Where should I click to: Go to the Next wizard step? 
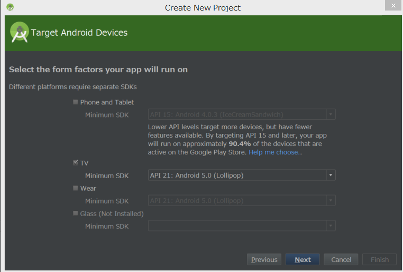(x=303, y=259)
